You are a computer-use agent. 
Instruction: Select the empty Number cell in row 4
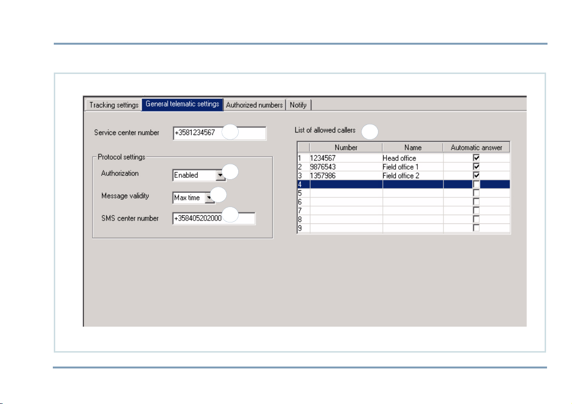pos(346,184)
